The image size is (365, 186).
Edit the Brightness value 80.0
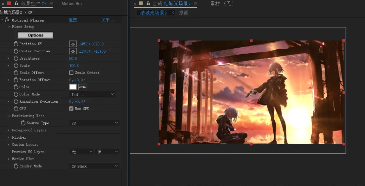(x=73, y=58)
